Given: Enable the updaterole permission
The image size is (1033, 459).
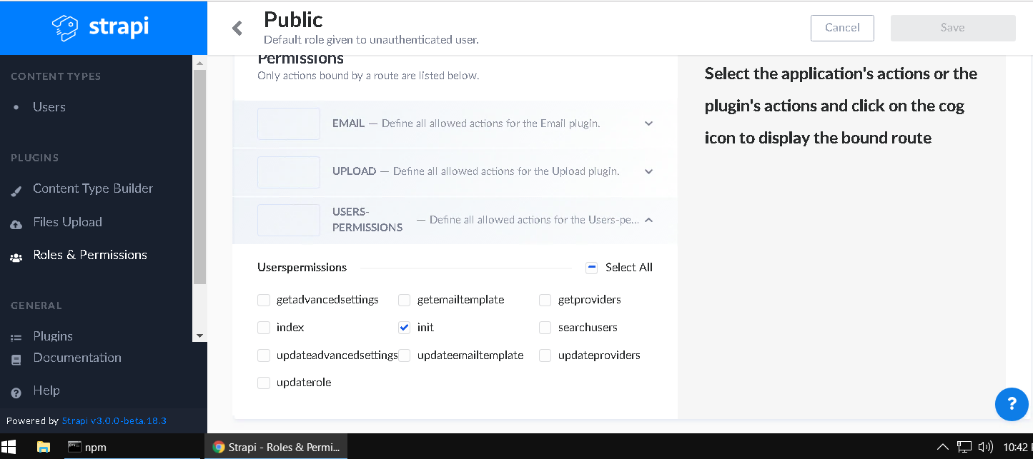Looking at the screenshot, I should (x=264, y=383).
